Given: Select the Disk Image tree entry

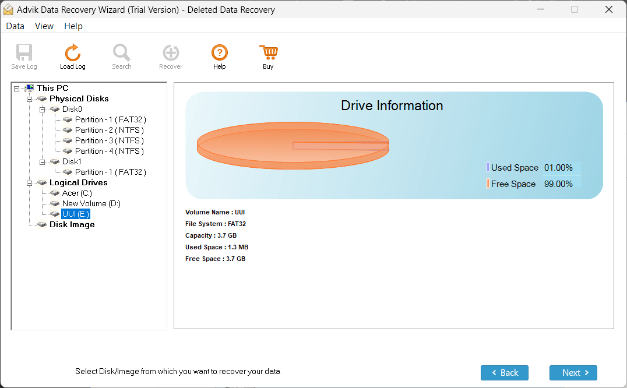Looking at the screenshot, I should point(72,224).
